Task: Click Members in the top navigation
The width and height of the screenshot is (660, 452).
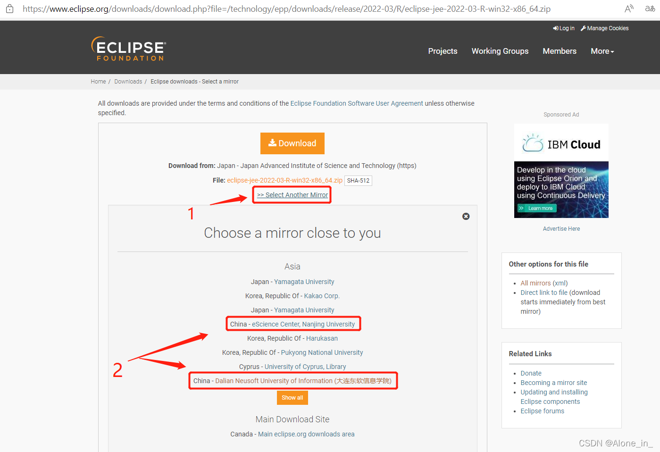Action: tap(559, 51)
